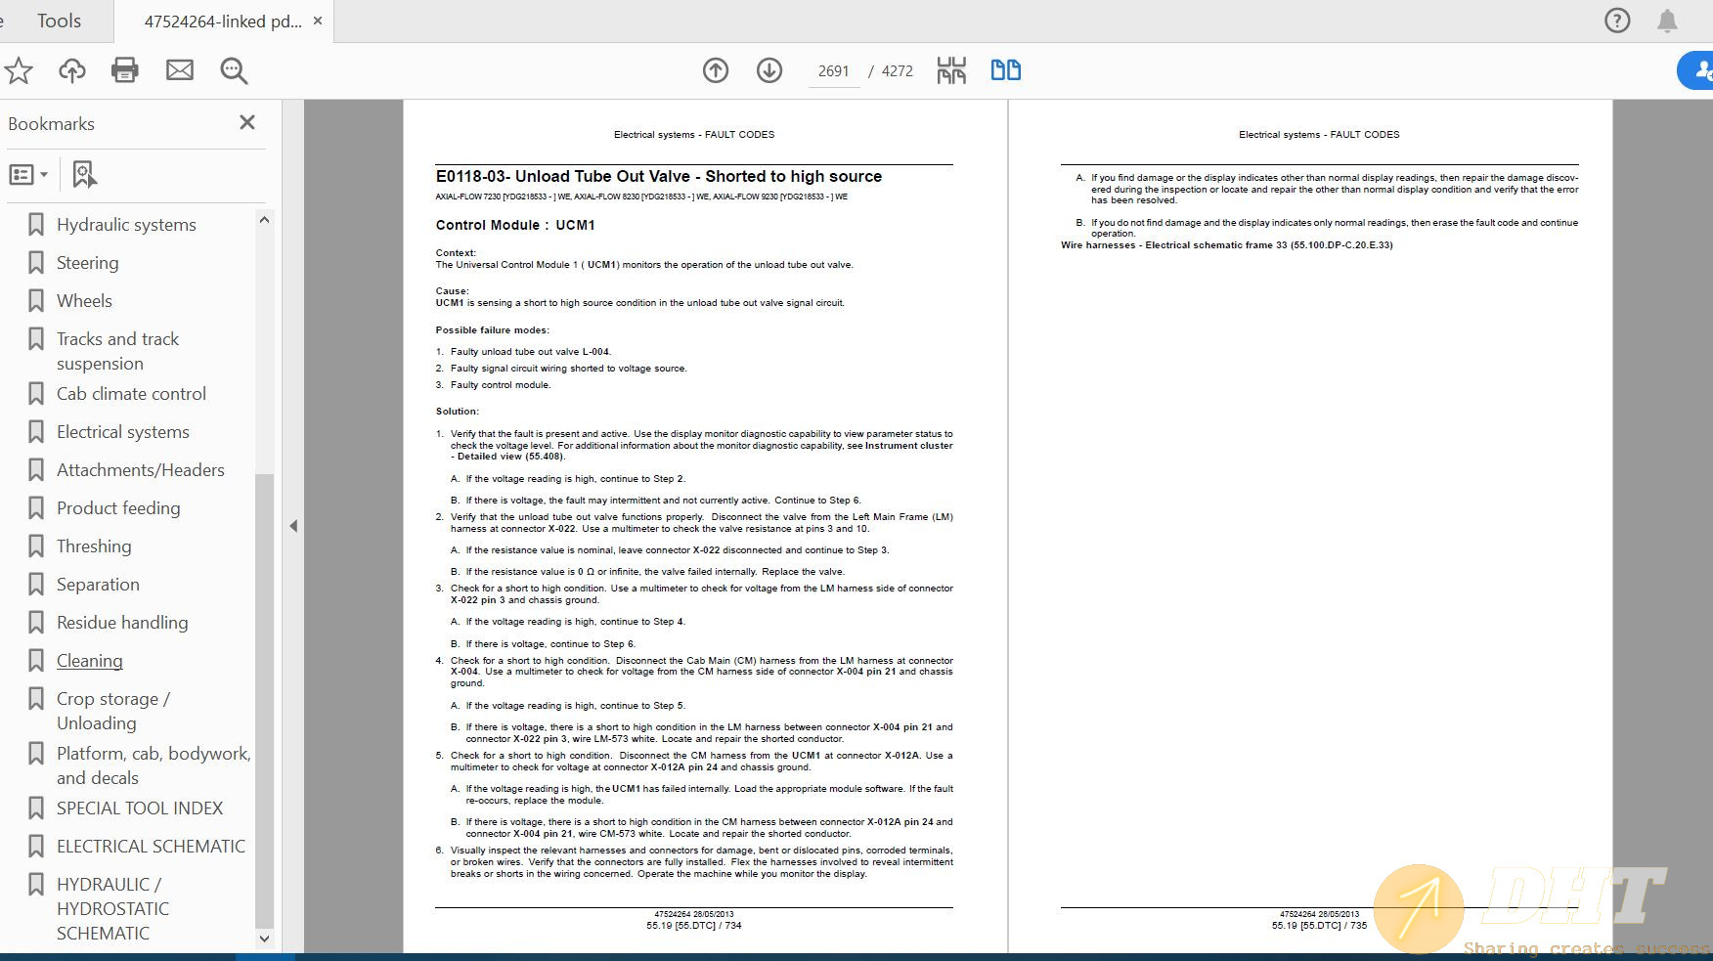Click the cloud upload icon
This screenshot has width=1713, height=961.
point(72,70)
